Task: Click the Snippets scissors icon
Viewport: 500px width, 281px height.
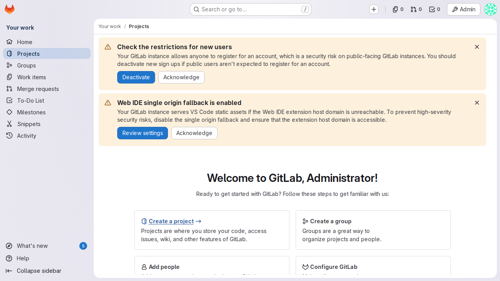Action: (x=9, y=124)
